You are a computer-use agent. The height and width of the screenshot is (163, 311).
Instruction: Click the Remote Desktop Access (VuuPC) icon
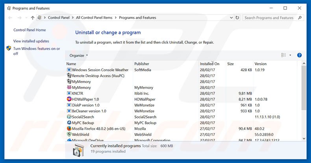coord(69,76)
